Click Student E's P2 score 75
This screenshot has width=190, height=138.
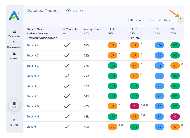(159, 86)
